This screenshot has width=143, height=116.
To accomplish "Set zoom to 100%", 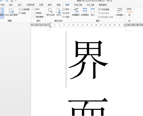I will 58,12.
